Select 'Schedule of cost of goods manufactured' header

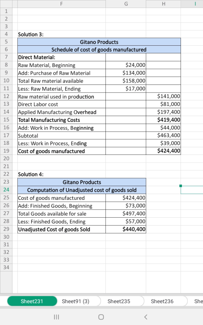click(x=99, y=50)
